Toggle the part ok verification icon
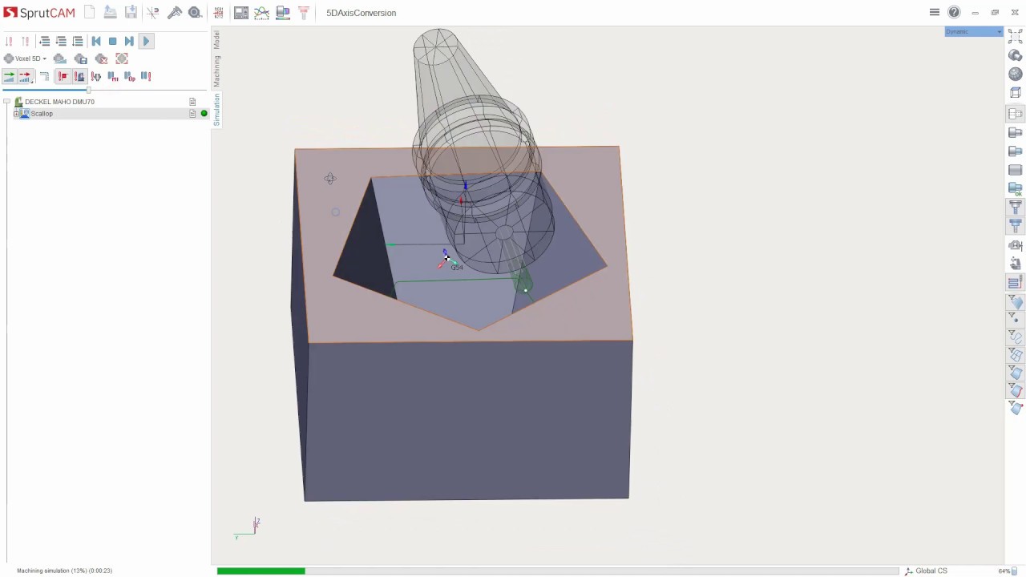Viewport: 1026px width, 577px height. point(1016,188)
